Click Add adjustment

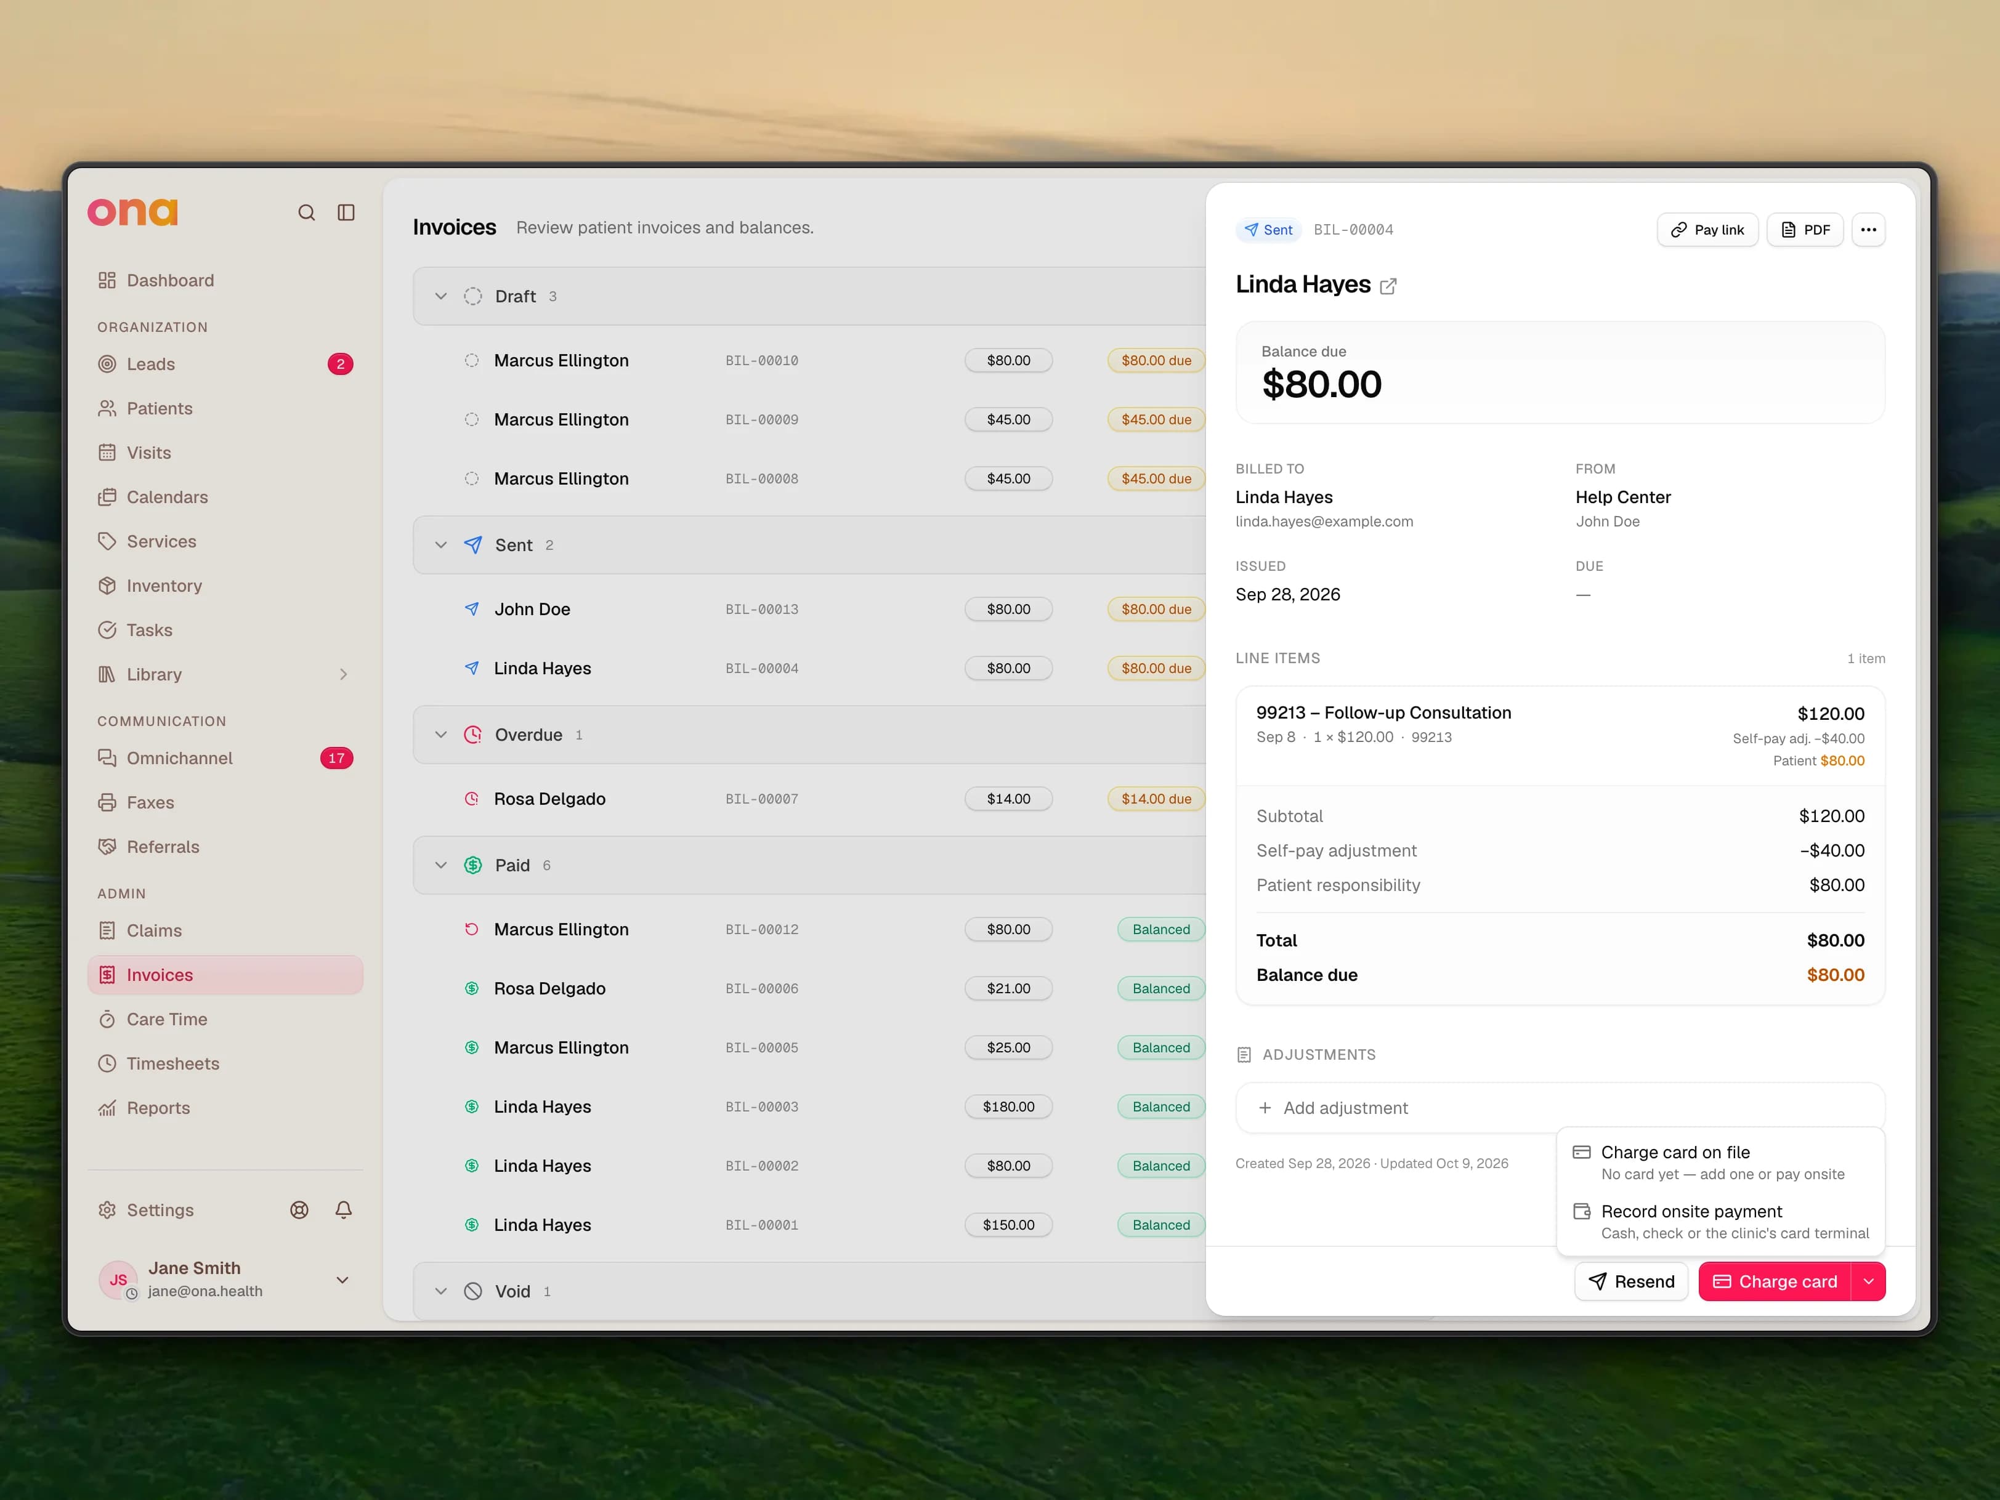(x=1560, y=1108)
